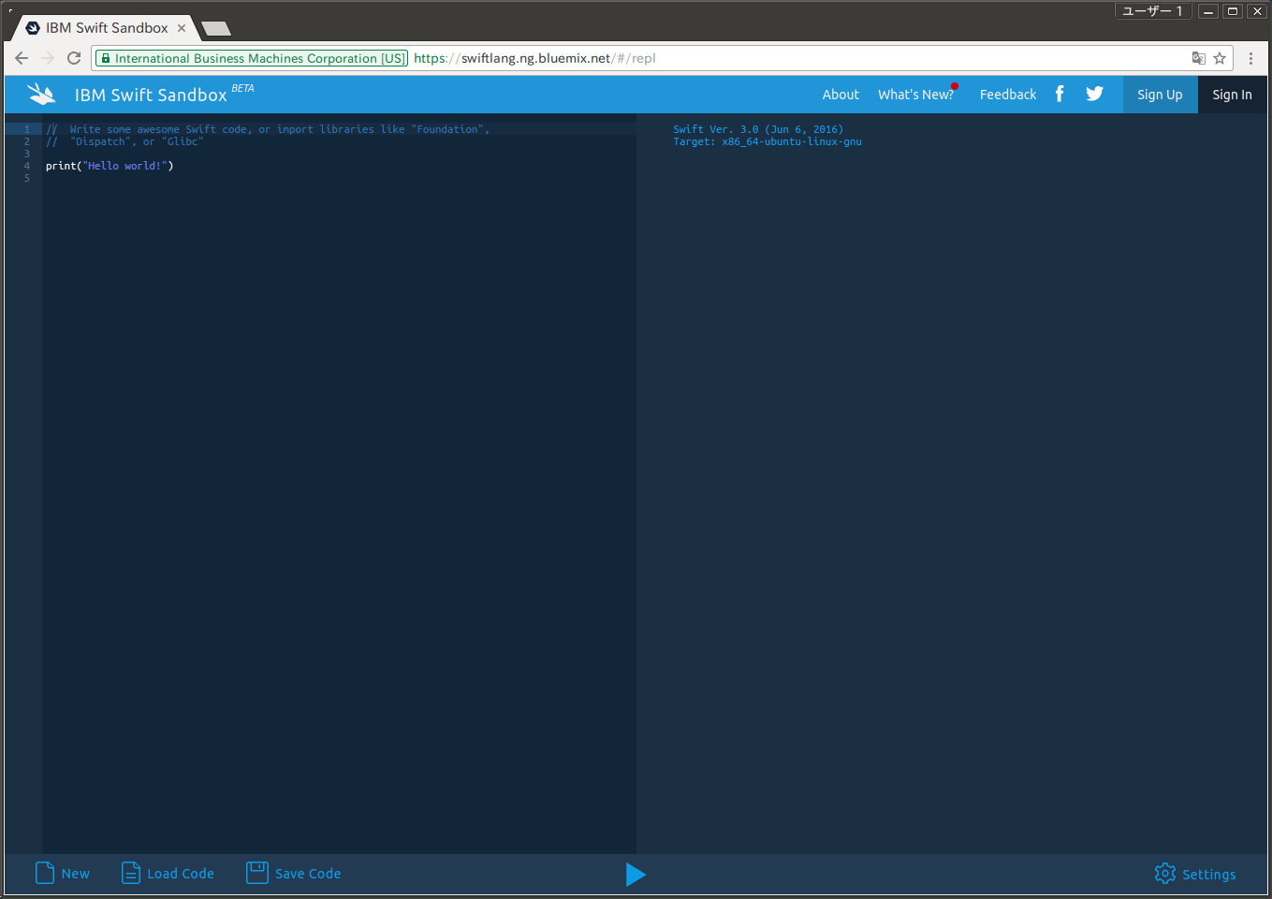Open a new browser tab
This screenshot has height=899, width=1272.
coord(216,29)
